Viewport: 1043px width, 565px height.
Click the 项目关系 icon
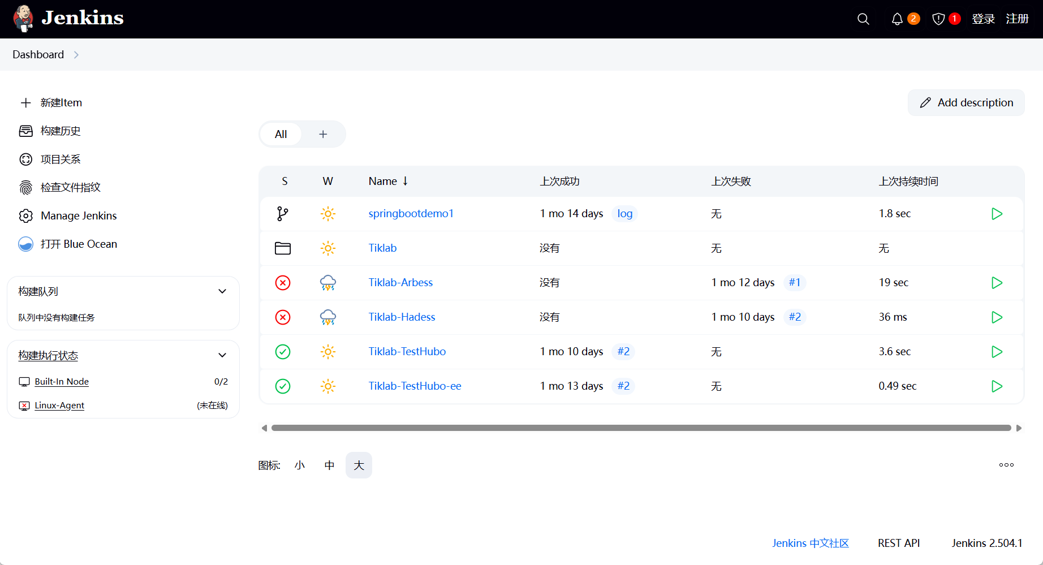tap(26, 159)
